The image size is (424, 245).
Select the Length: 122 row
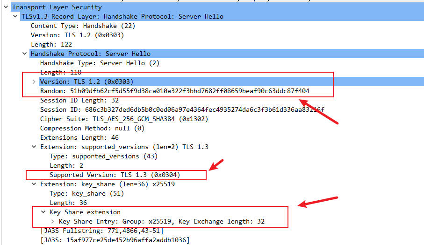[x=51, y=44]
